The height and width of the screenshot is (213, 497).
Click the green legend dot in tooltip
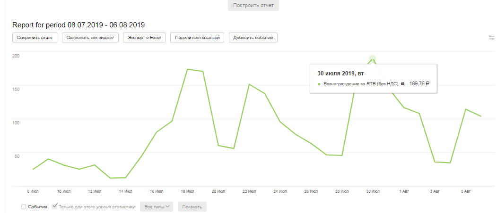319,84
